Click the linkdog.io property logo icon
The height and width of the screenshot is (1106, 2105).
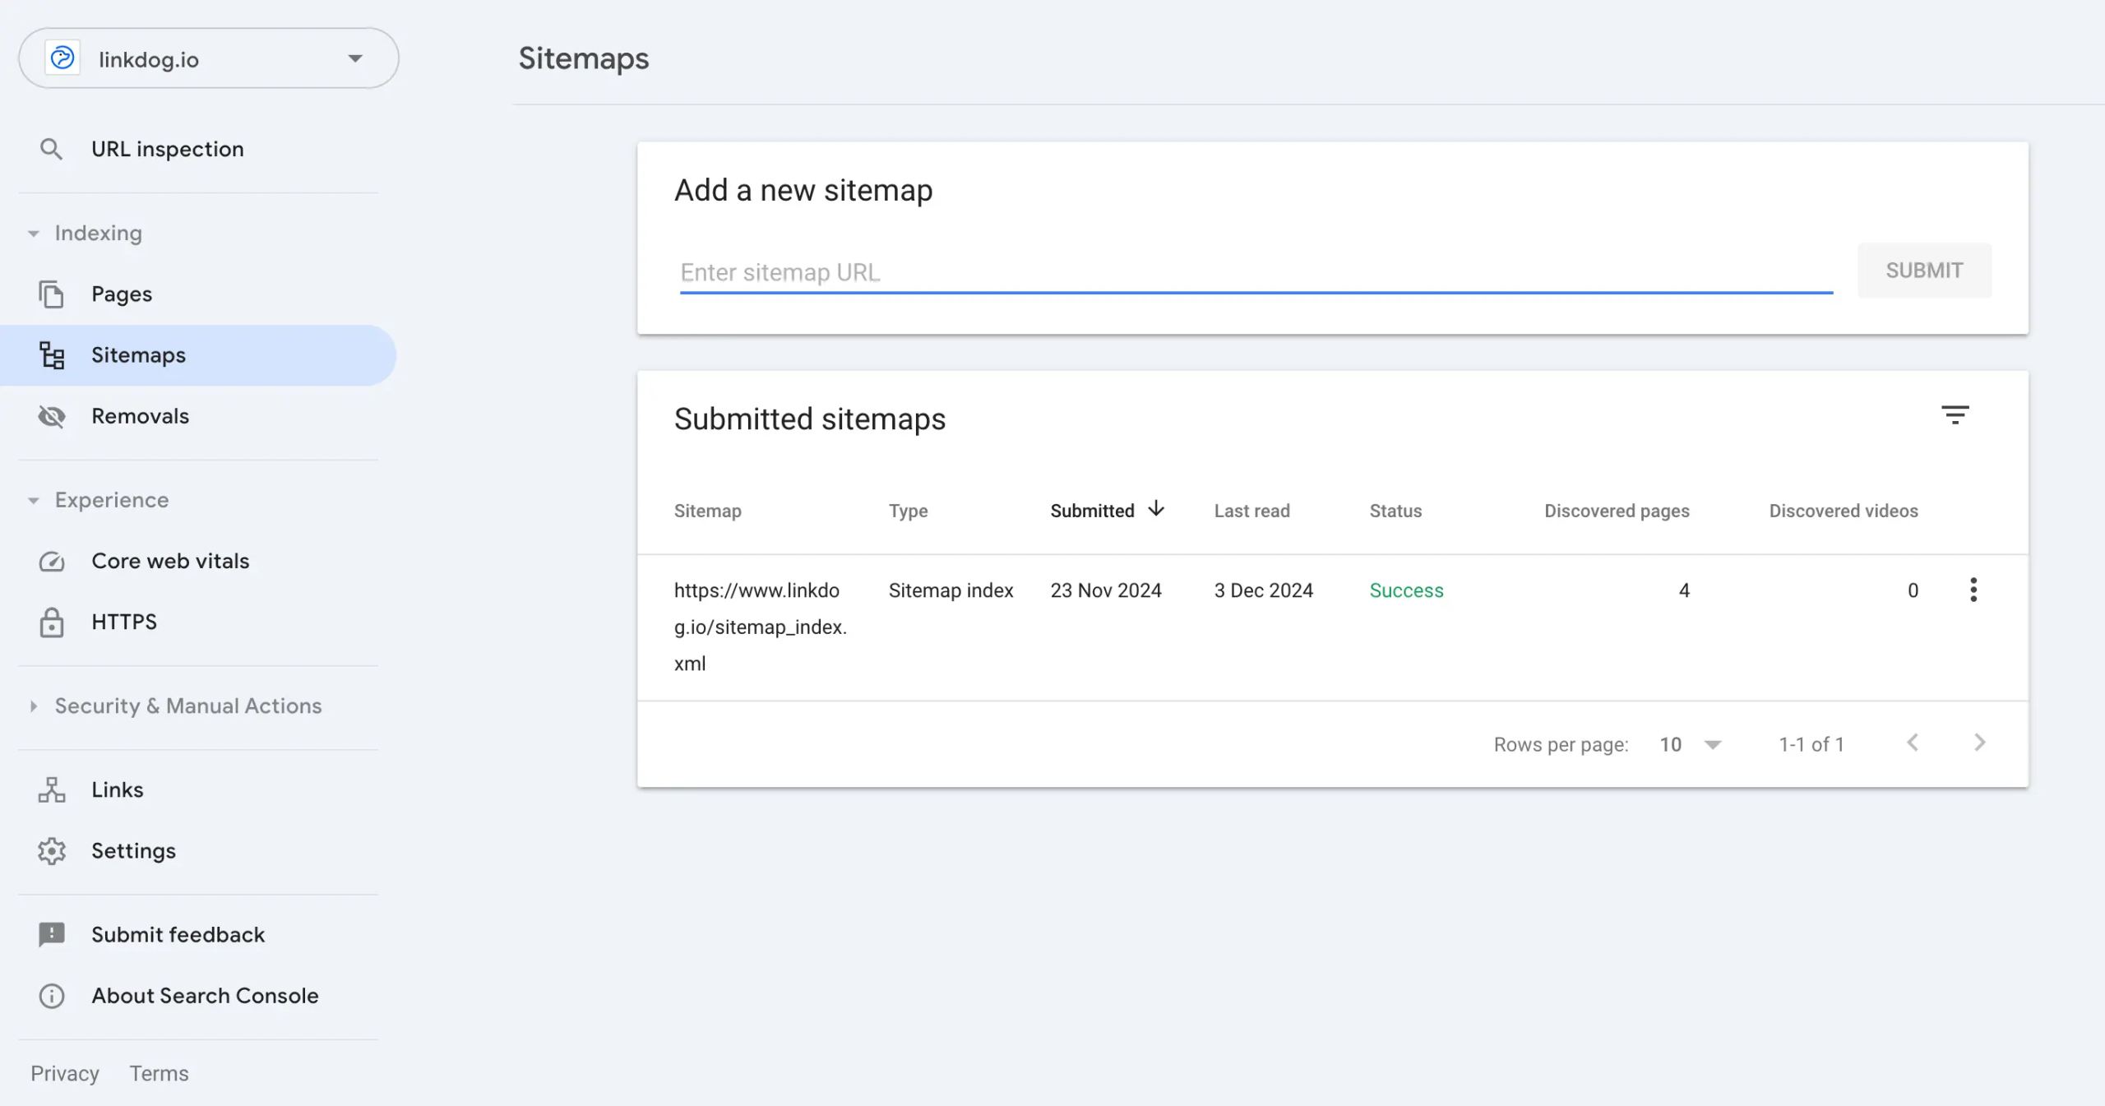click(62, 58)
